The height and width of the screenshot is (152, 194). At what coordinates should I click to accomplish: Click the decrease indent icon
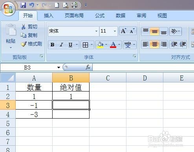[174, 44]
